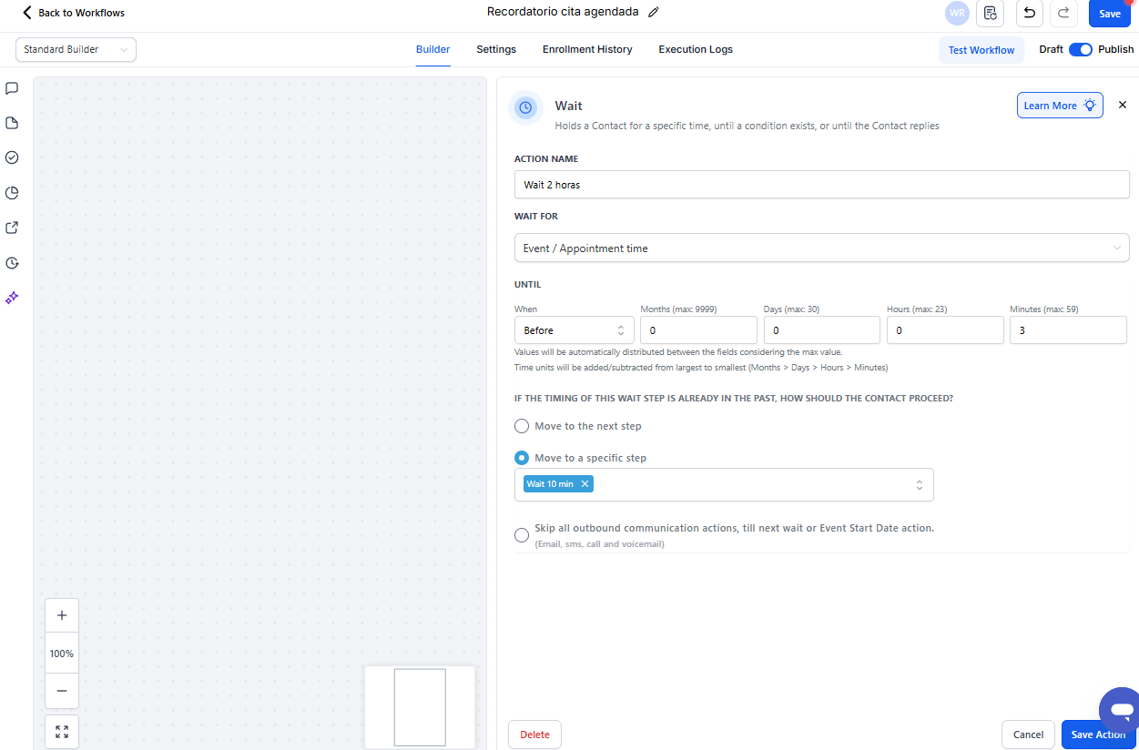The image size is (1139, 750).
Task: Click the zoom out minus button
Action: point(62,691)
